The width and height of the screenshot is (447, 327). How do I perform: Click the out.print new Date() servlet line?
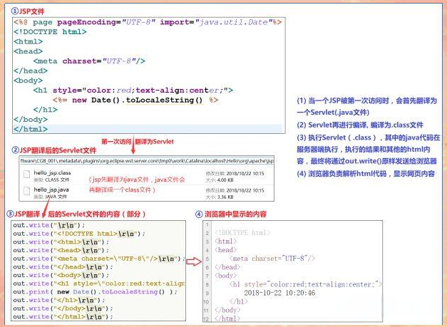click(x=96, y=291)
